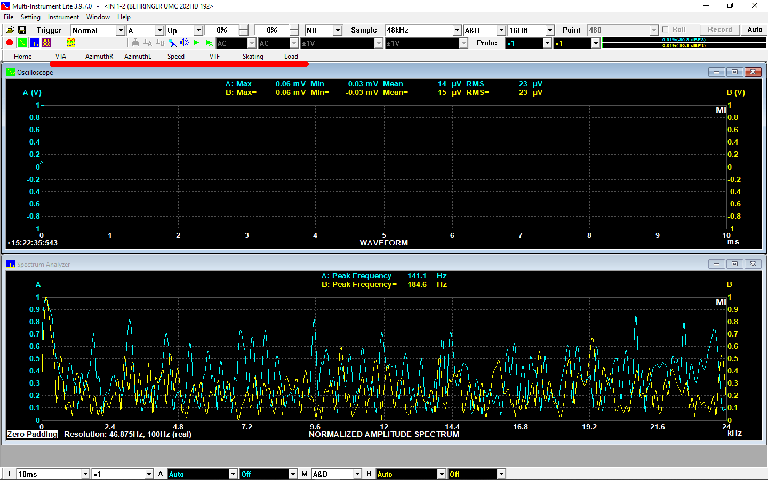This screenshot has height=480, width=768.
Task: Switch to the AzimuthR tab
Action: [x=99, y=56]
